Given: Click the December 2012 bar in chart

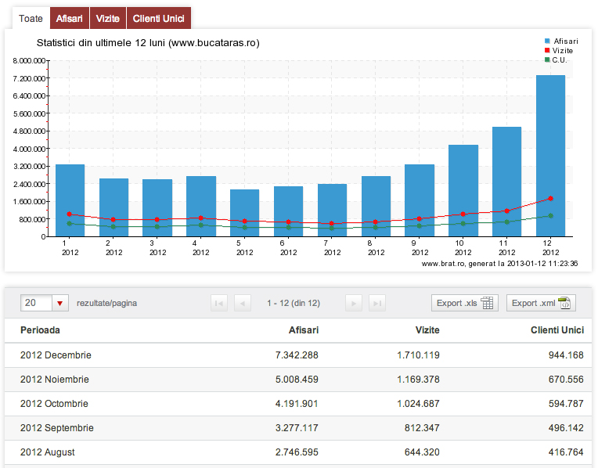Looking at the screenshot, I should pos(550,157).
